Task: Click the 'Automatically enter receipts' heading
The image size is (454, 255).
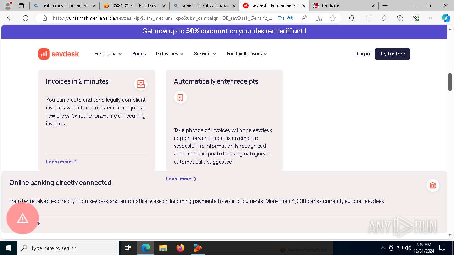Action: 216,81
